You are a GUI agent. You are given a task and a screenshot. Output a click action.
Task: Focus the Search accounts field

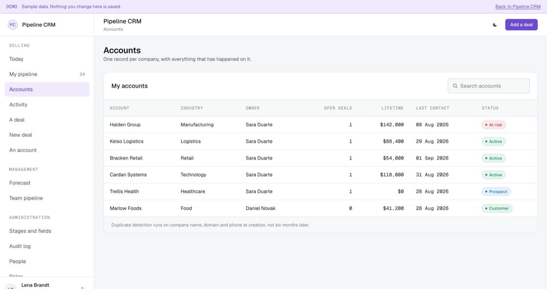click(488, 86)
